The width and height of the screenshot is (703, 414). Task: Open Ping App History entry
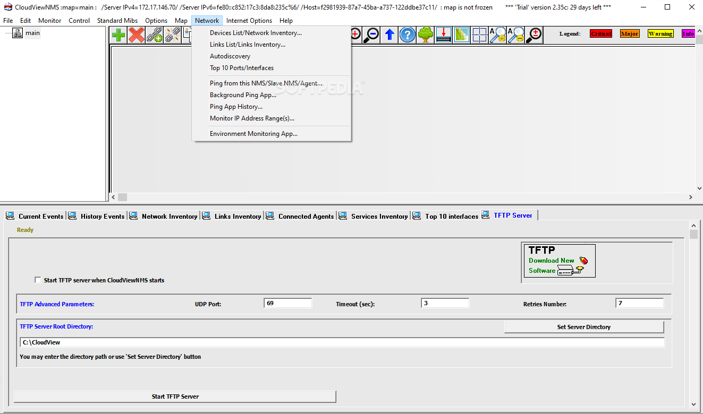tap(272, 107)
